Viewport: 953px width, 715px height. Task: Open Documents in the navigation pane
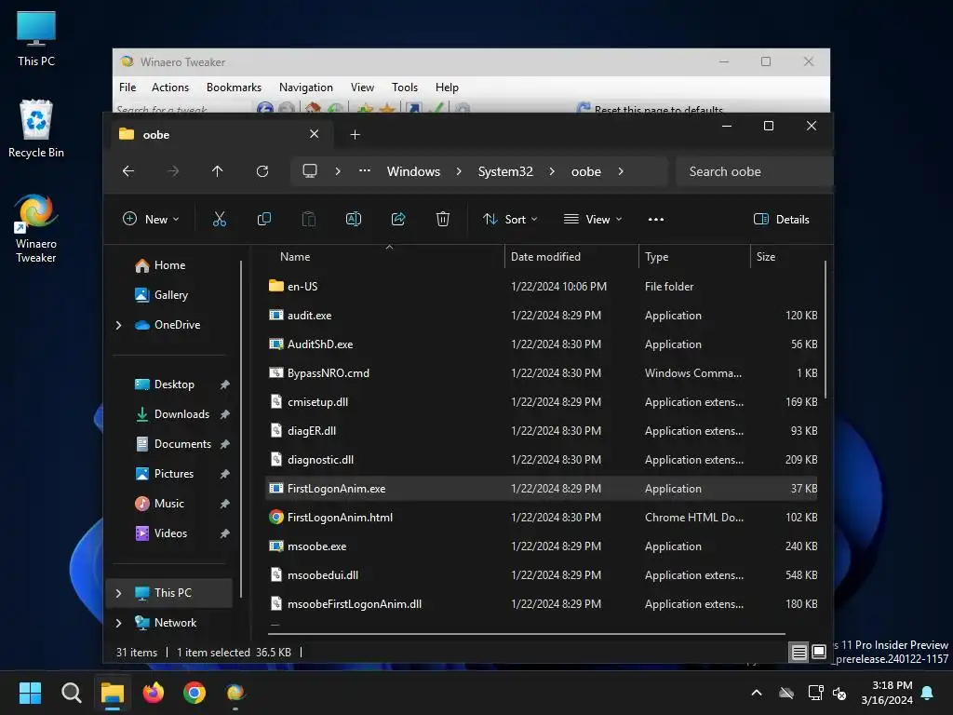tap(169, 444)
